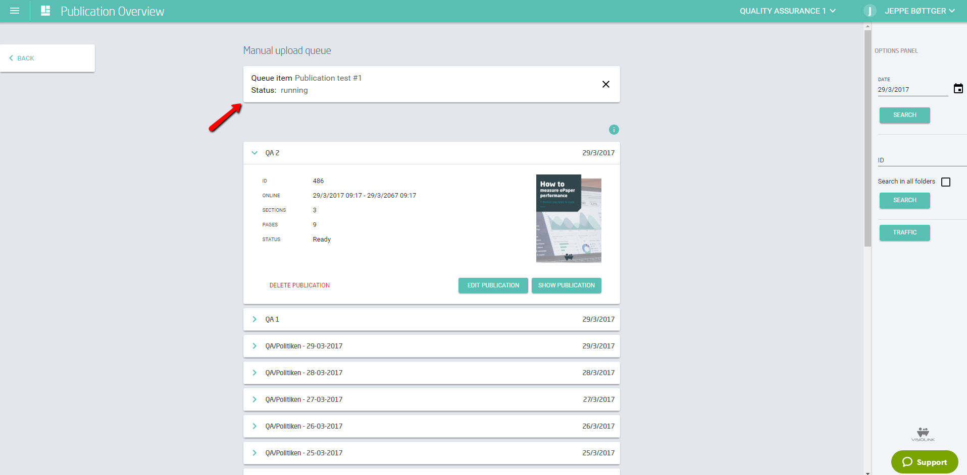Collapse the QA 2 publication row
Image resolution: width=967 pixels, height=475 pixels.
255,153
